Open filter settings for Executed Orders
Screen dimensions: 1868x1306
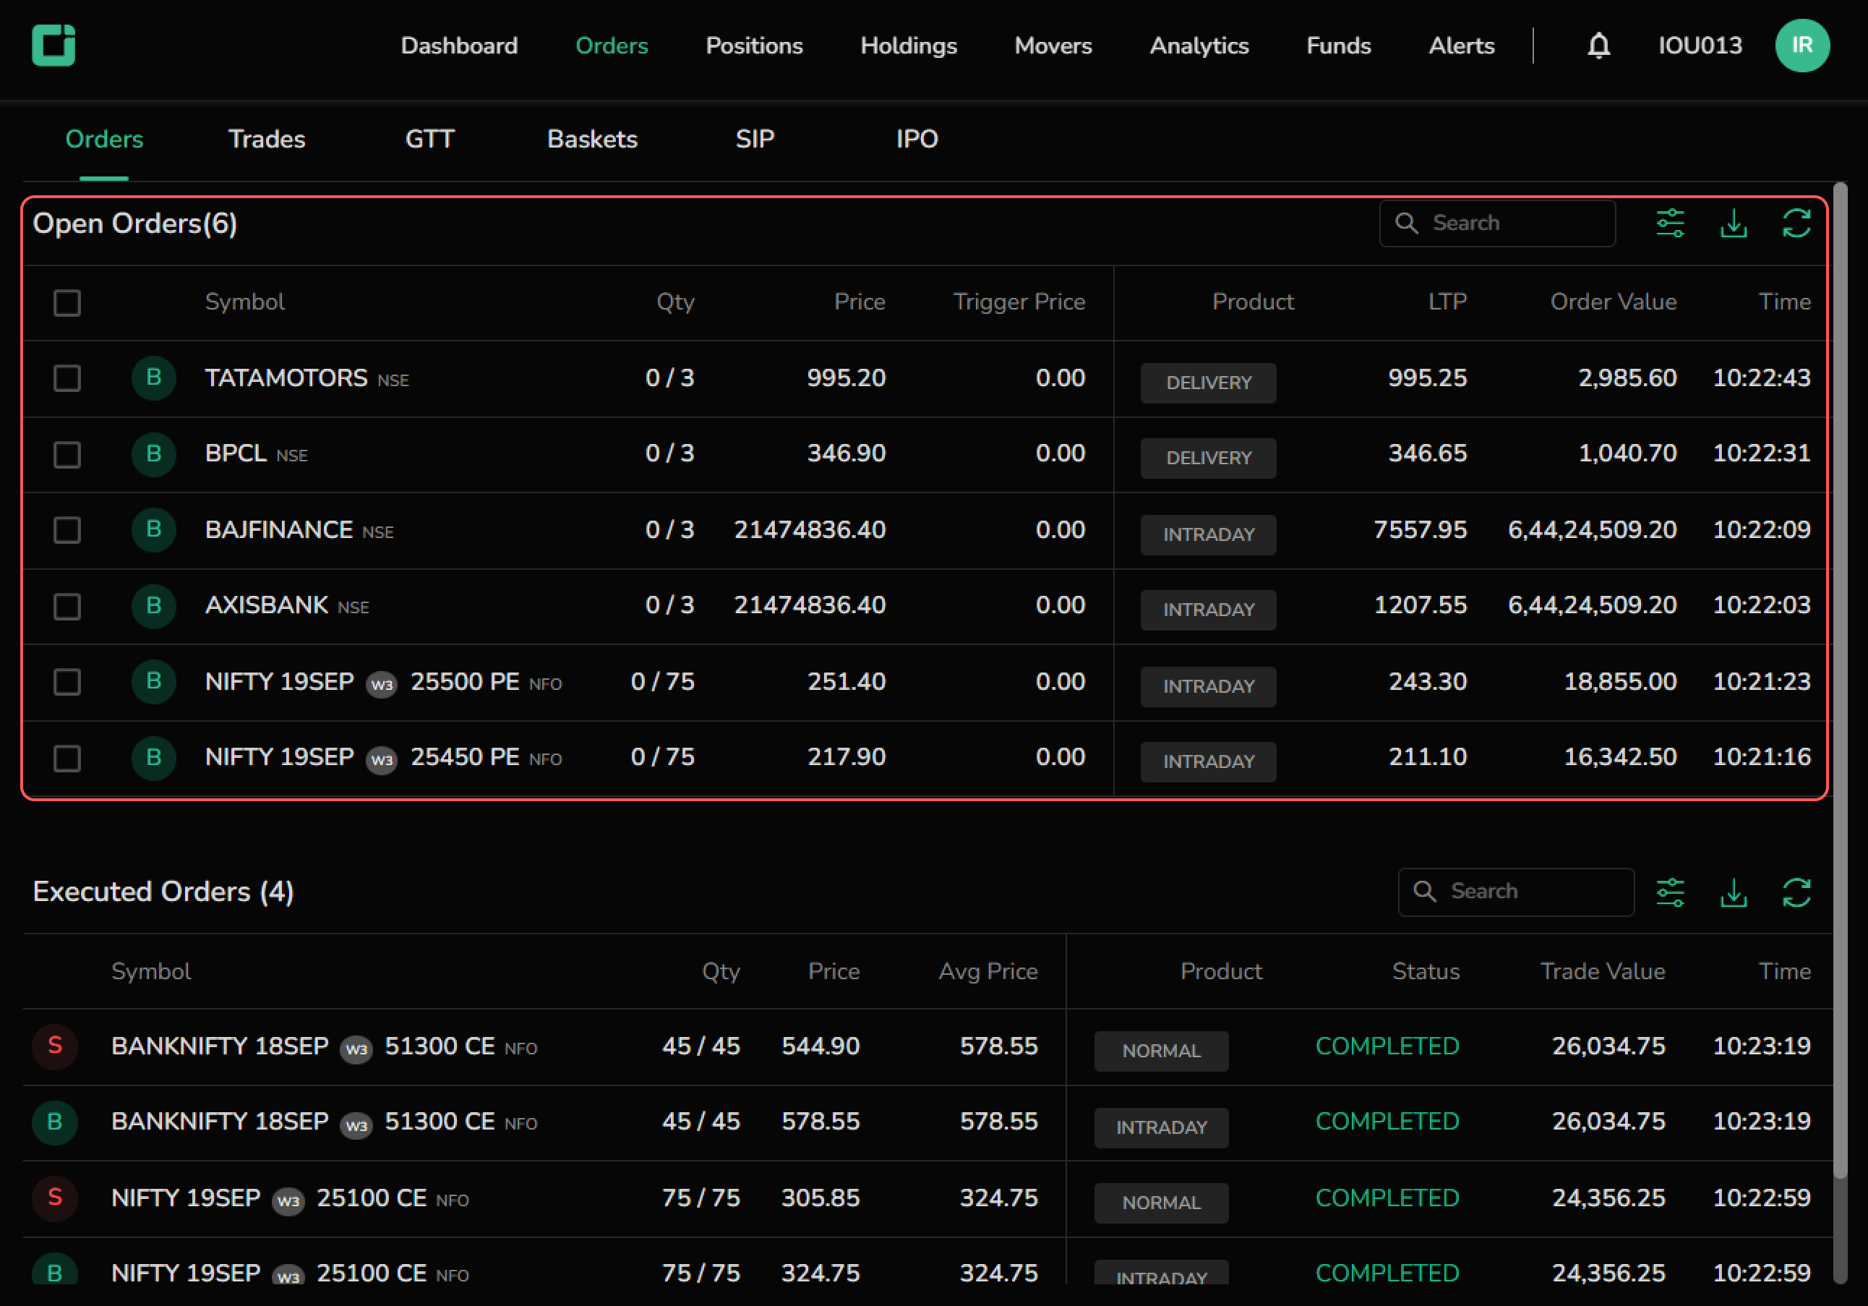[x=1671, y=892]
